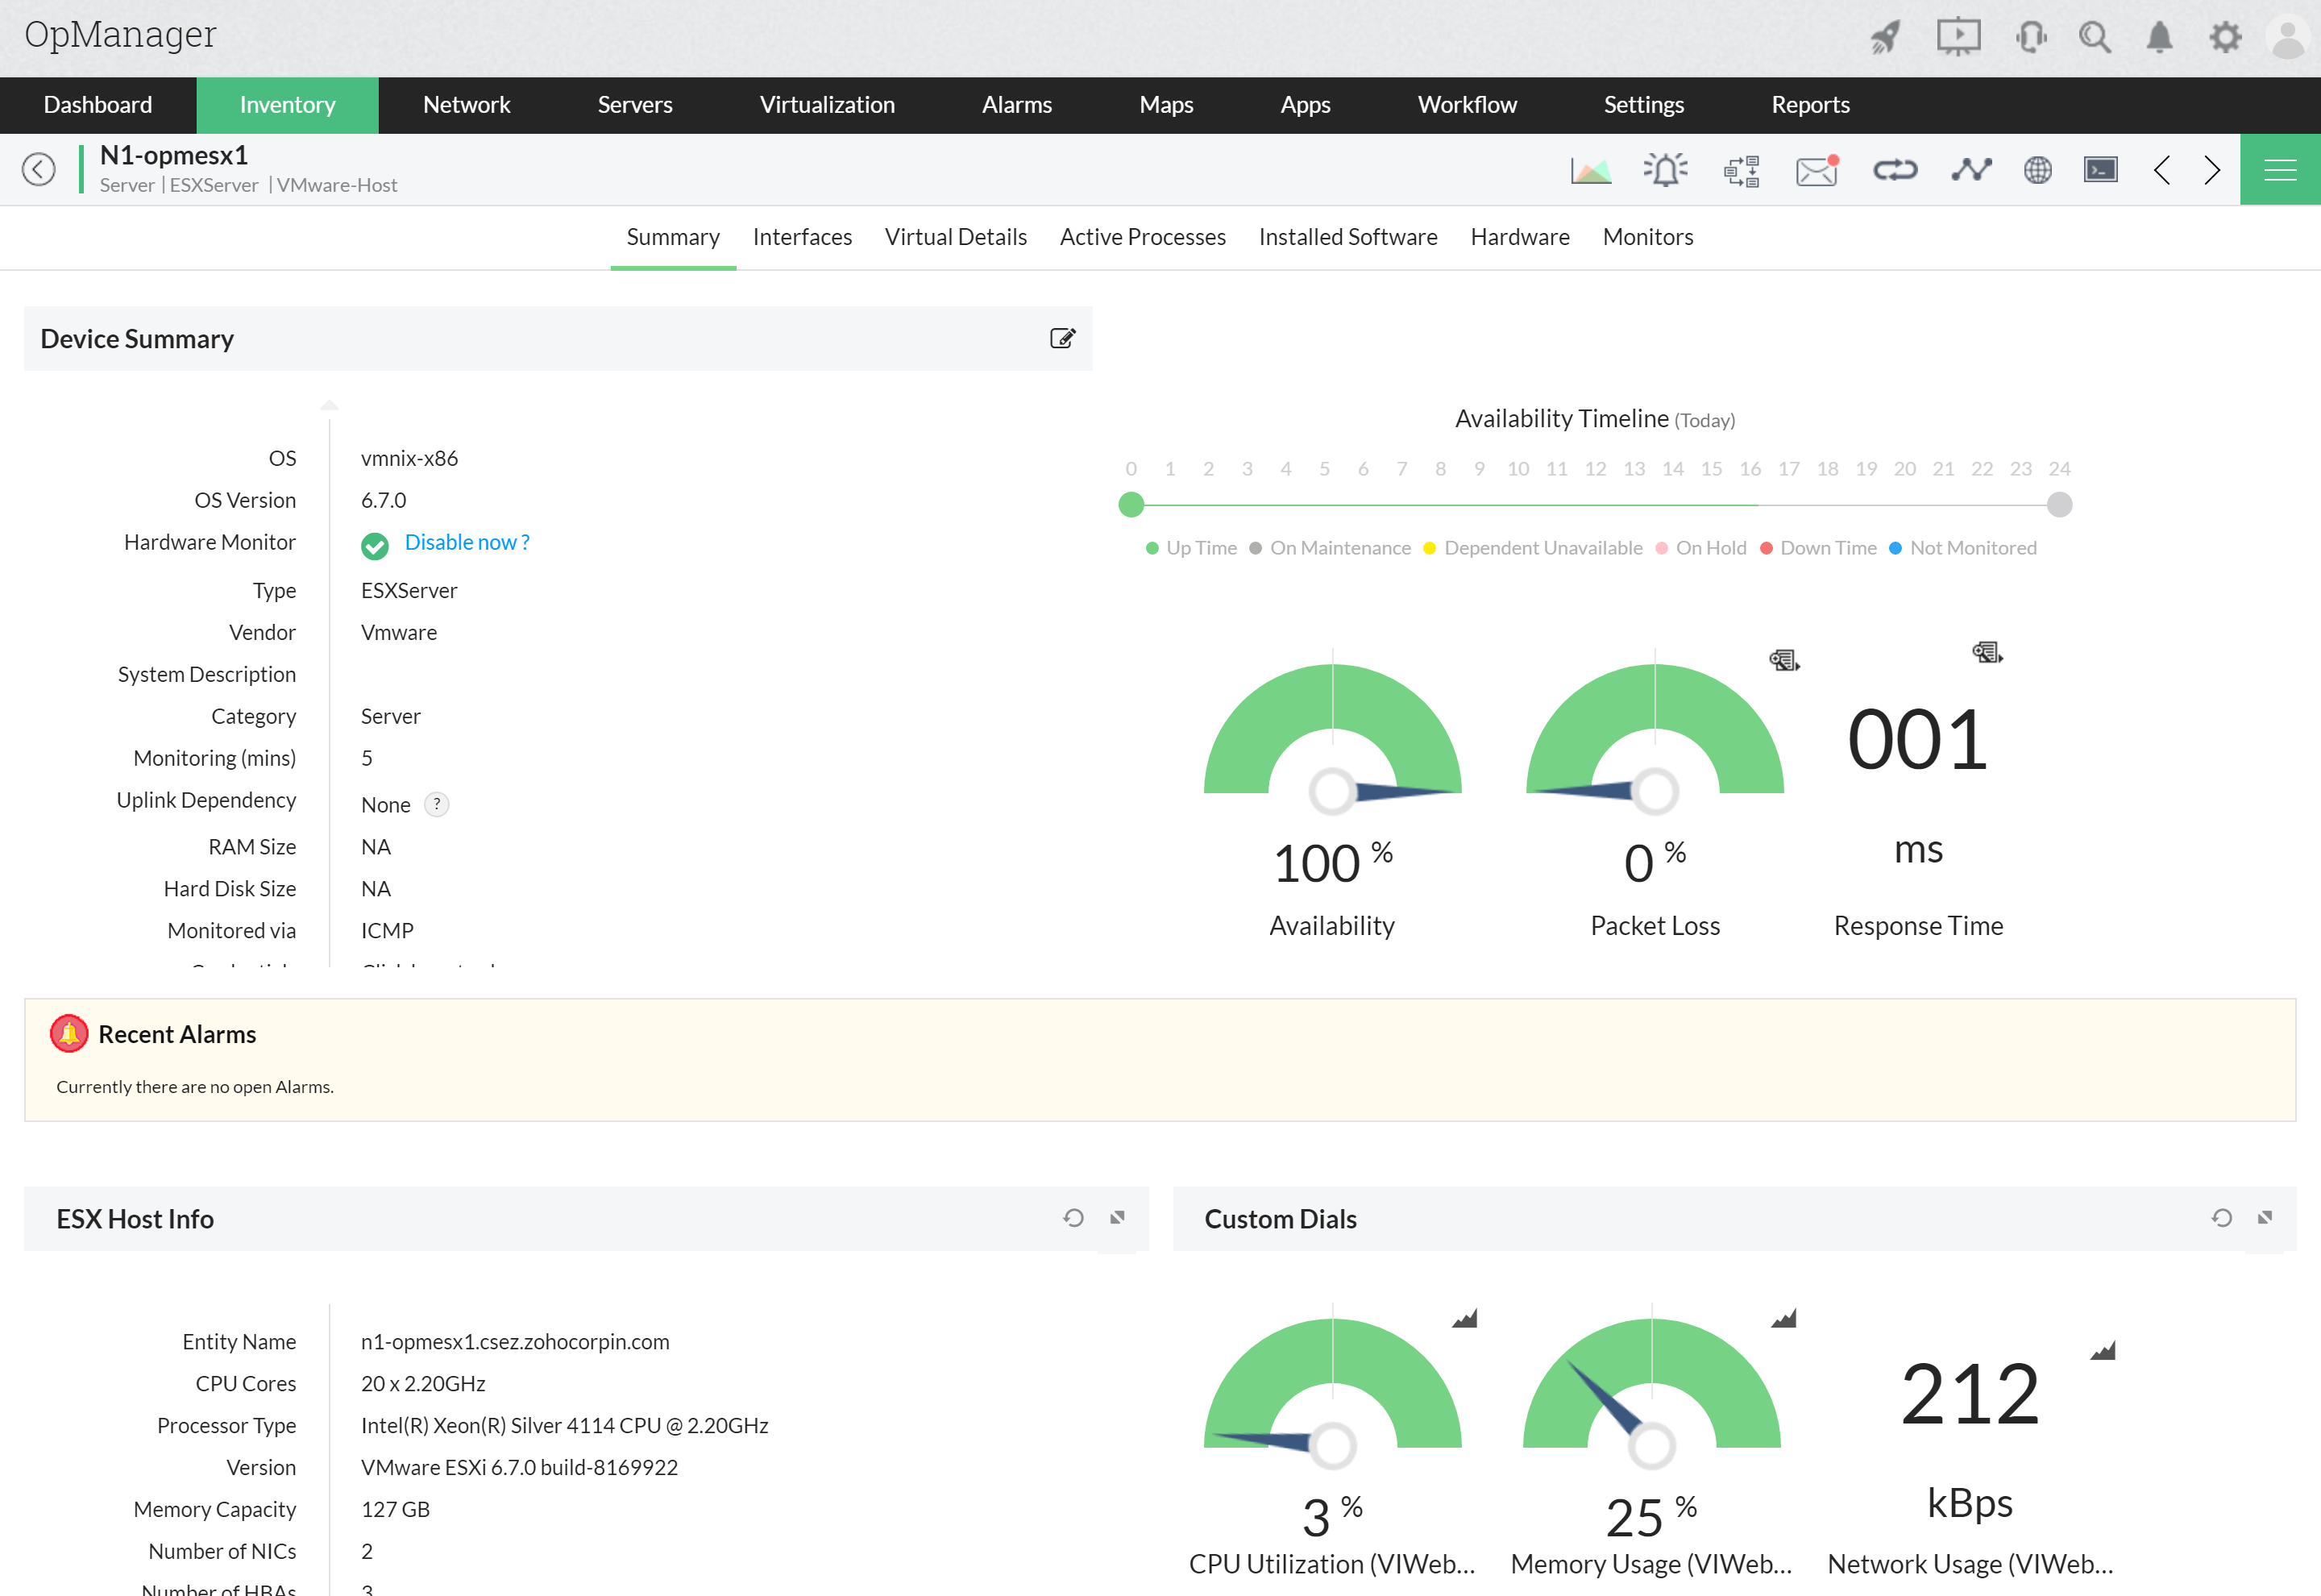Open alarm bell icon in device toolbar
Screen dimensions: 2321x1596
click(1665, 171)
